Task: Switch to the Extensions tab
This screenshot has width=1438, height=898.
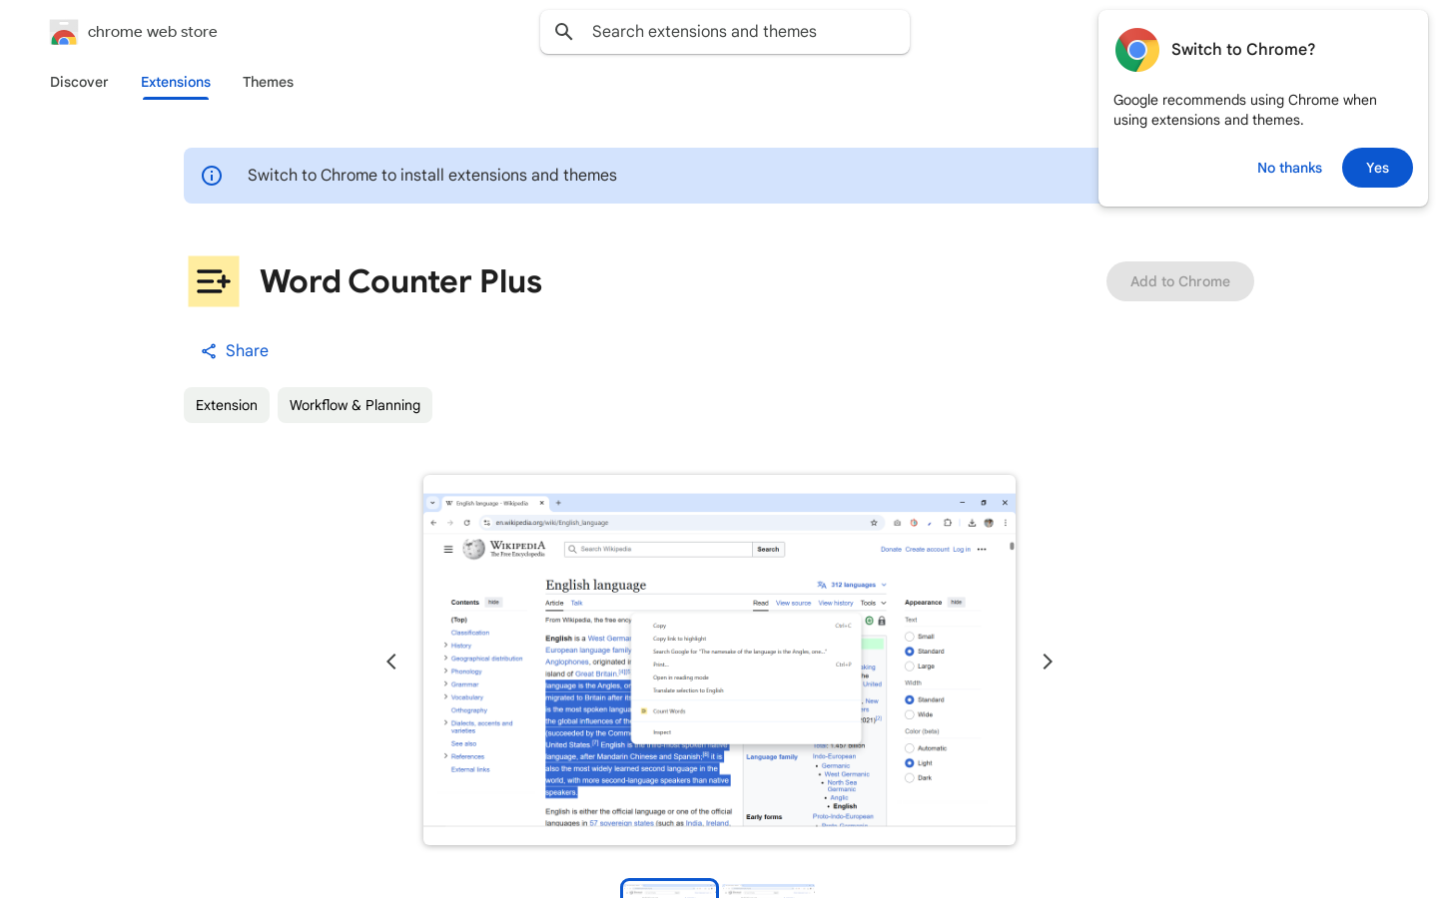Action: (176, 82)
